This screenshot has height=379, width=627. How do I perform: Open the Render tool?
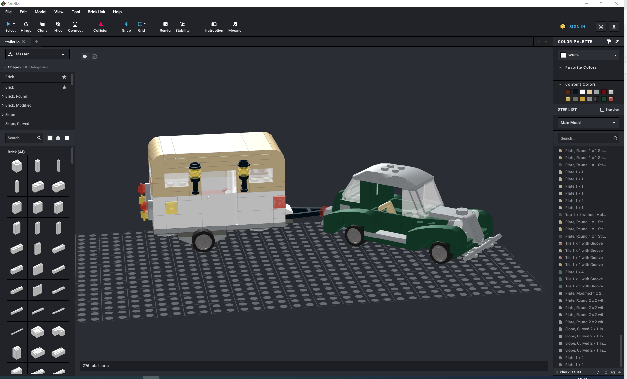pyautogui.click(x=166, y=27)
